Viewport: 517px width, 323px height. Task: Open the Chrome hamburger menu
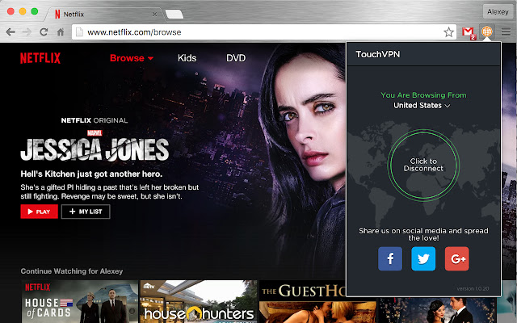[x=506, y=32]
